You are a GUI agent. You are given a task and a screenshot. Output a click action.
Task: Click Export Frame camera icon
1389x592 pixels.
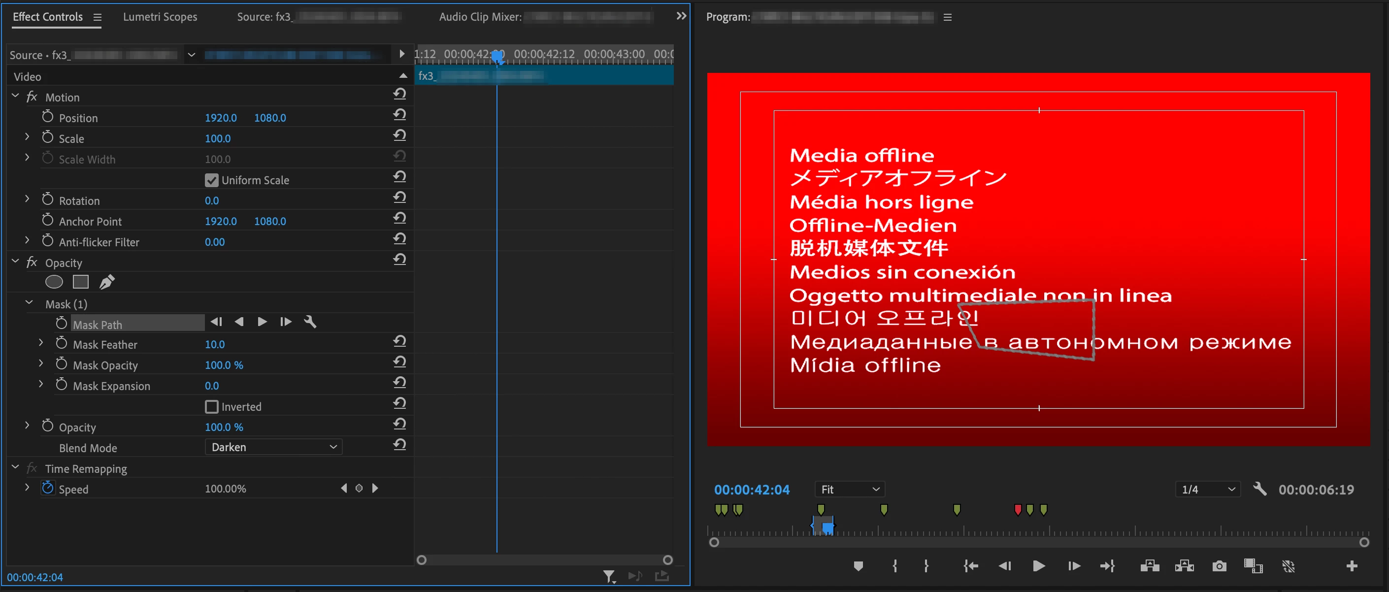pos(1219,565)
